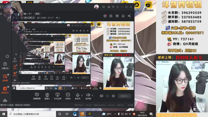The height and width of the screenshot is (117, 208).
Task: Open the tray volume speaker icon
Action: coord(126,114)
